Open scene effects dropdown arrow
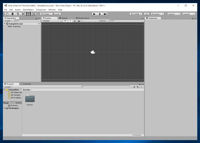200x143 pixels. (x=82, y=21)
